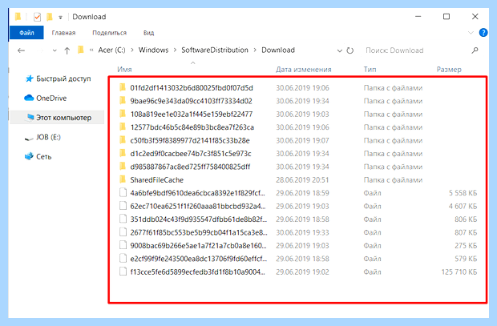Screen dimensions: 497x326
Task: Click folder icon of 108a819ee1e032a1f445e159ebf22477
Action: 123,114
